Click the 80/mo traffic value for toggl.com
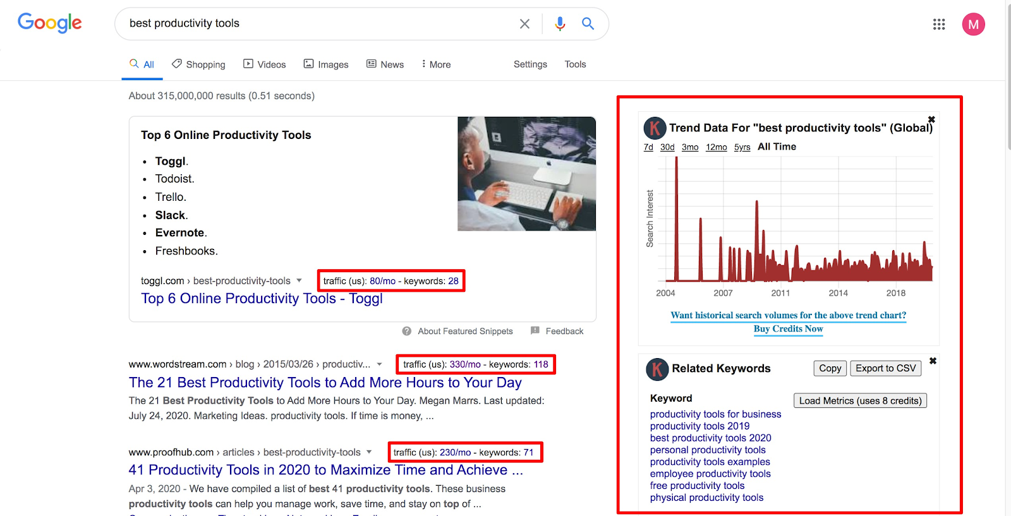Screen dimensions: 1011x516 tap(383, 281)
